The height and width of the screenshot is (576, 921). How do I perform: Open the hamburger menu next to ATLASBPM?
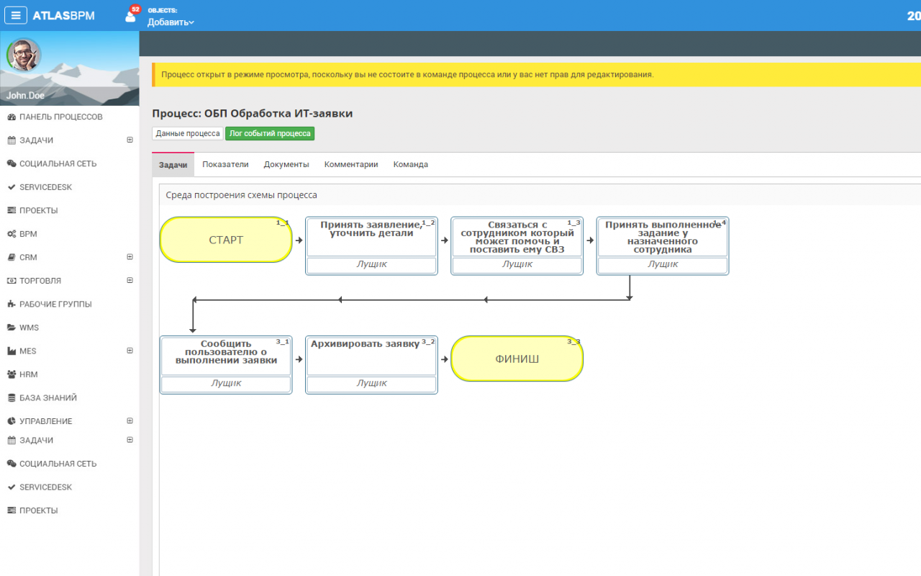click(x=16, y=15)
